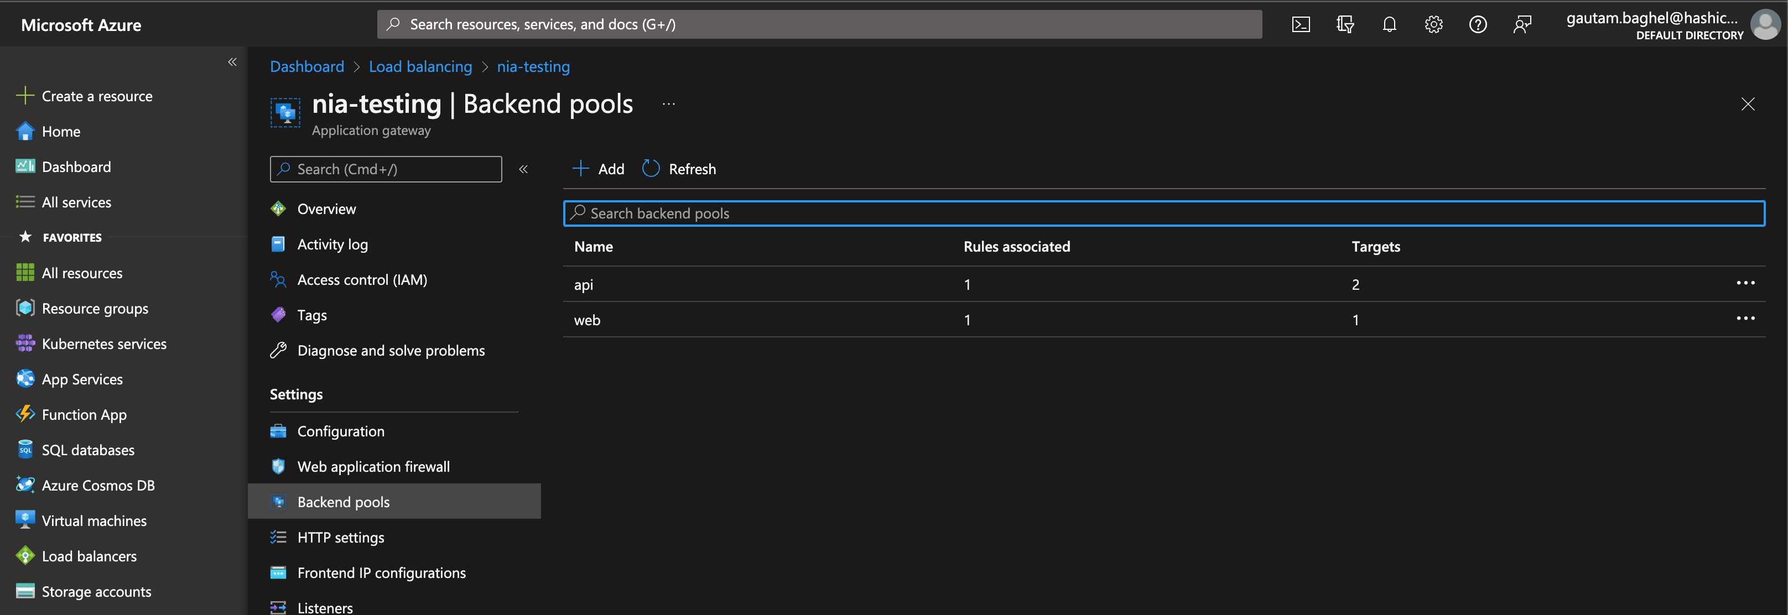Open the more options ellipsis for api pool
Viewport: 1788px width, 615px height.
[1745, 283]
